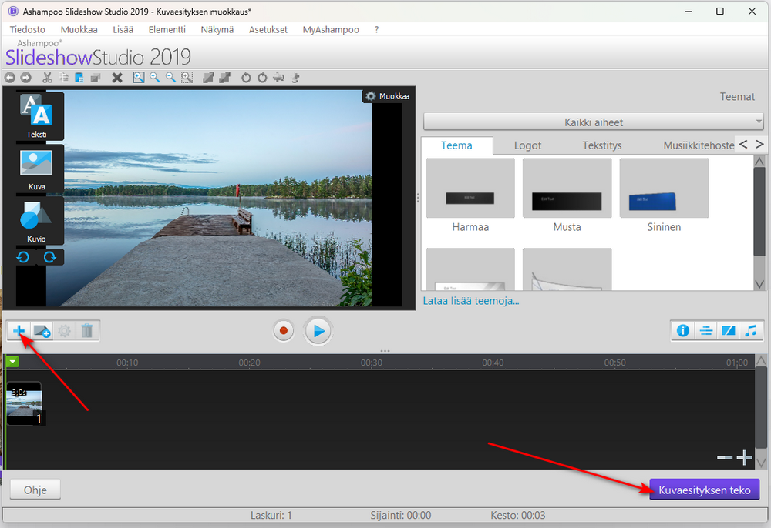Switch to the Tekstitys tab
The width and height of the screenshot is (771, 528).
pyautogui.click(x=602, y=145)
